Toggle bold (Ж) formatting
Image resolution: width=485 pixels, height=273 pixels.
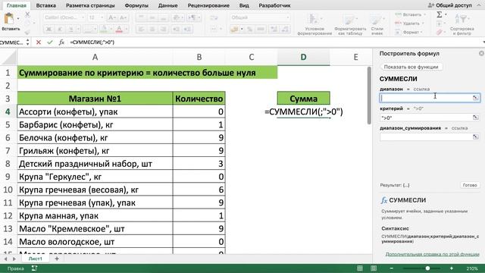(x=48, y=29)
